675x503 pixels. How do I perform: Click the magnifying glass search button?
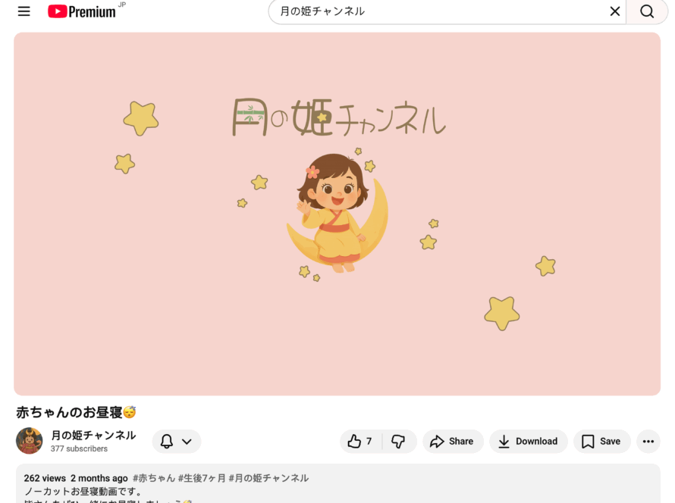[x=647, y=11]
